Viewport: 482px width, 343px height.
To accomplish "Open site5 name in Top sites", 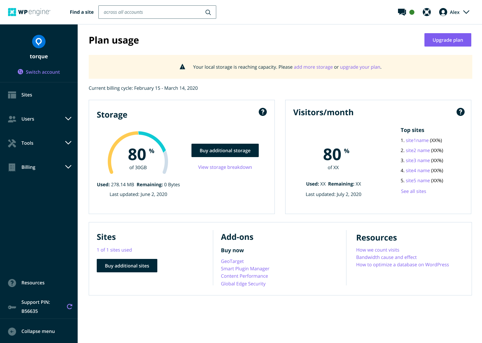I will [x=418, y=181].
